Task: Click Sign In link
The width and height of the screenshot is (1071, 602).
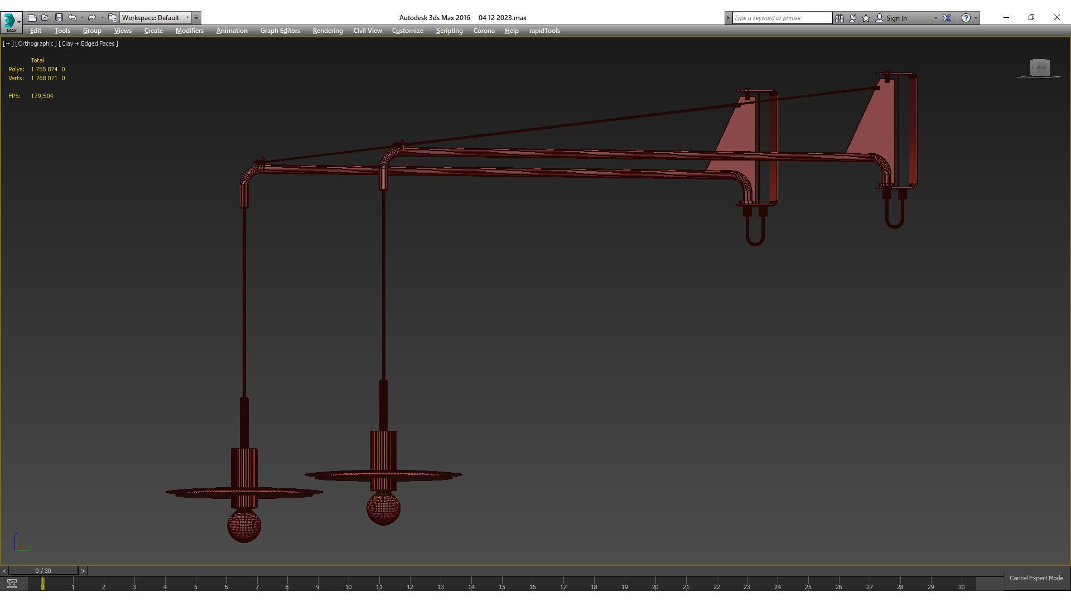Action: coord(896,18)
